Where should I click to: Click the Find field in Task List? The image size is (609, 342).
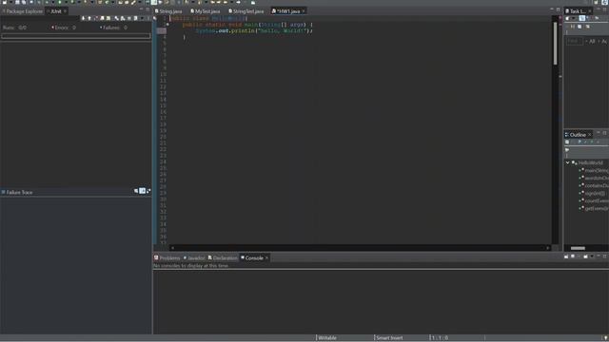click(x=575, y=41)
